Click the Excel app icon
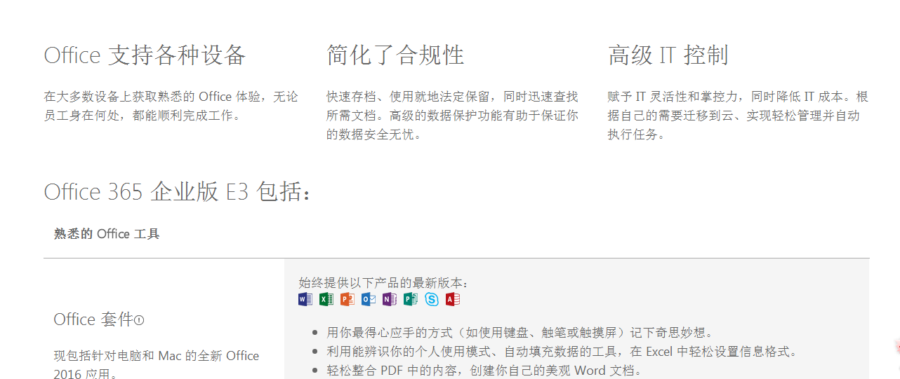Viewport: 900px width, 379px height. tap(326, 300)
